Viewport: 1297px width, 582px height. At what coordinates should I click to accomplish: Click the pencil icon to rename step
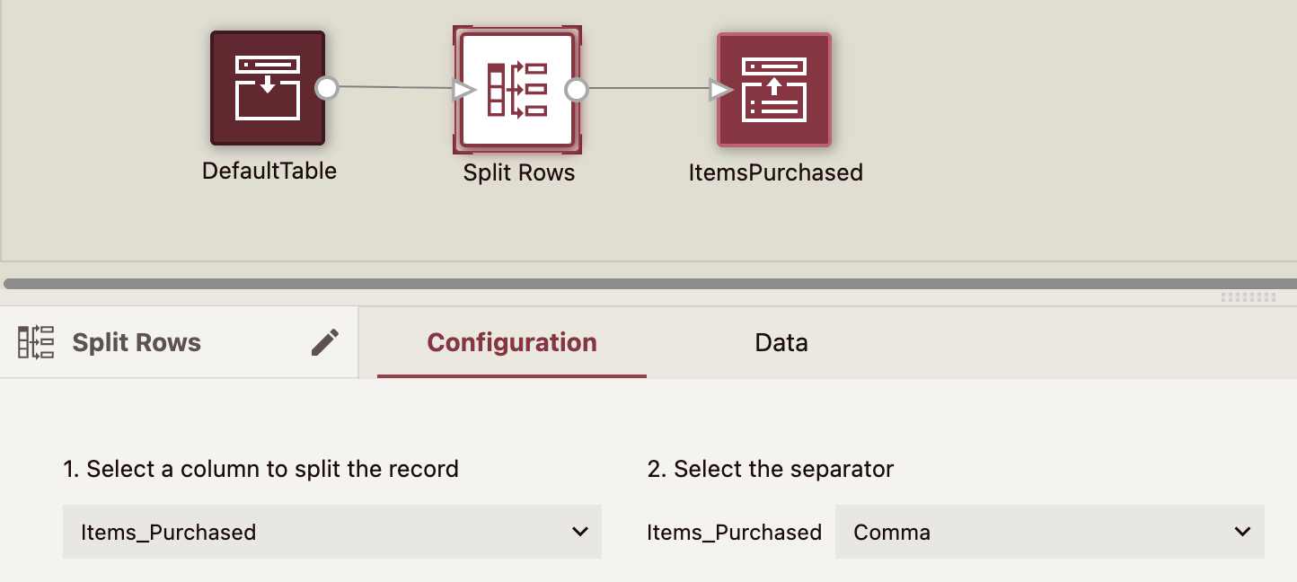(x=325, y=342)
